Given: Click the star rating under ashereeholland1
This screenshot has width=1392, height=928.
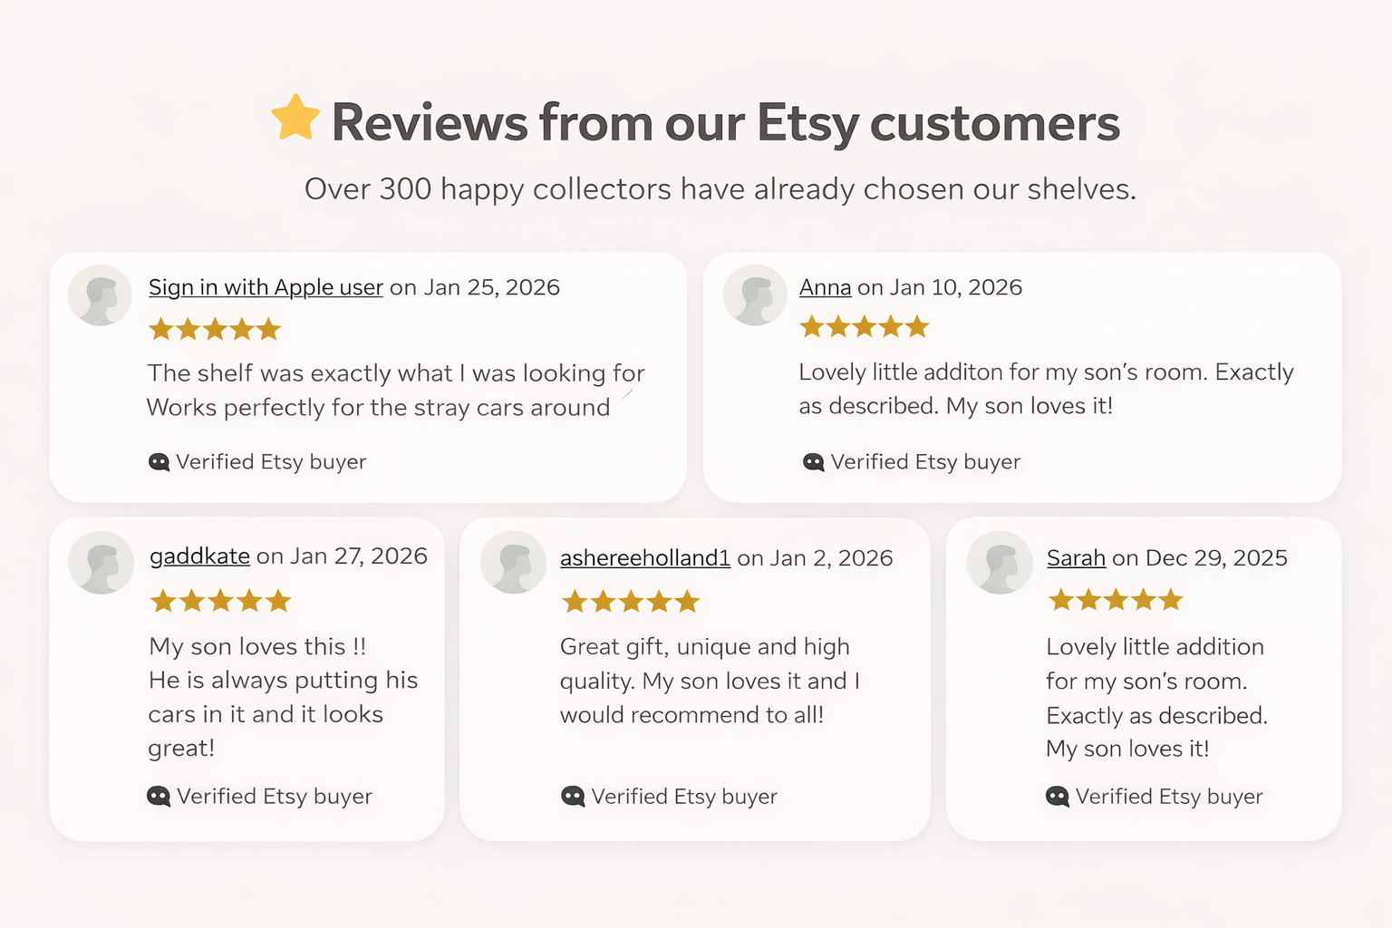Looking at the screenshot, I should point(631,601).
